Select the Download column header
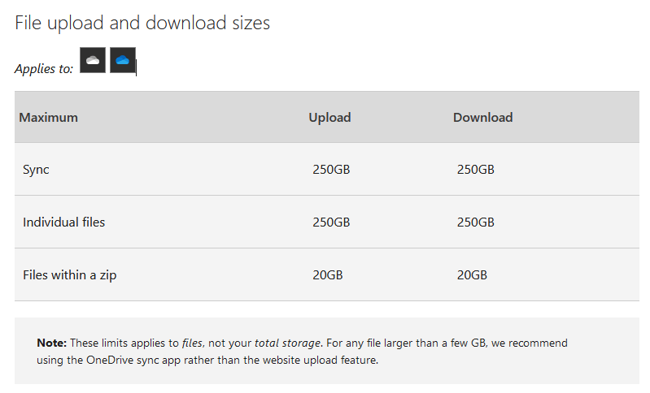Screen dimensions: 650x393 482,117
